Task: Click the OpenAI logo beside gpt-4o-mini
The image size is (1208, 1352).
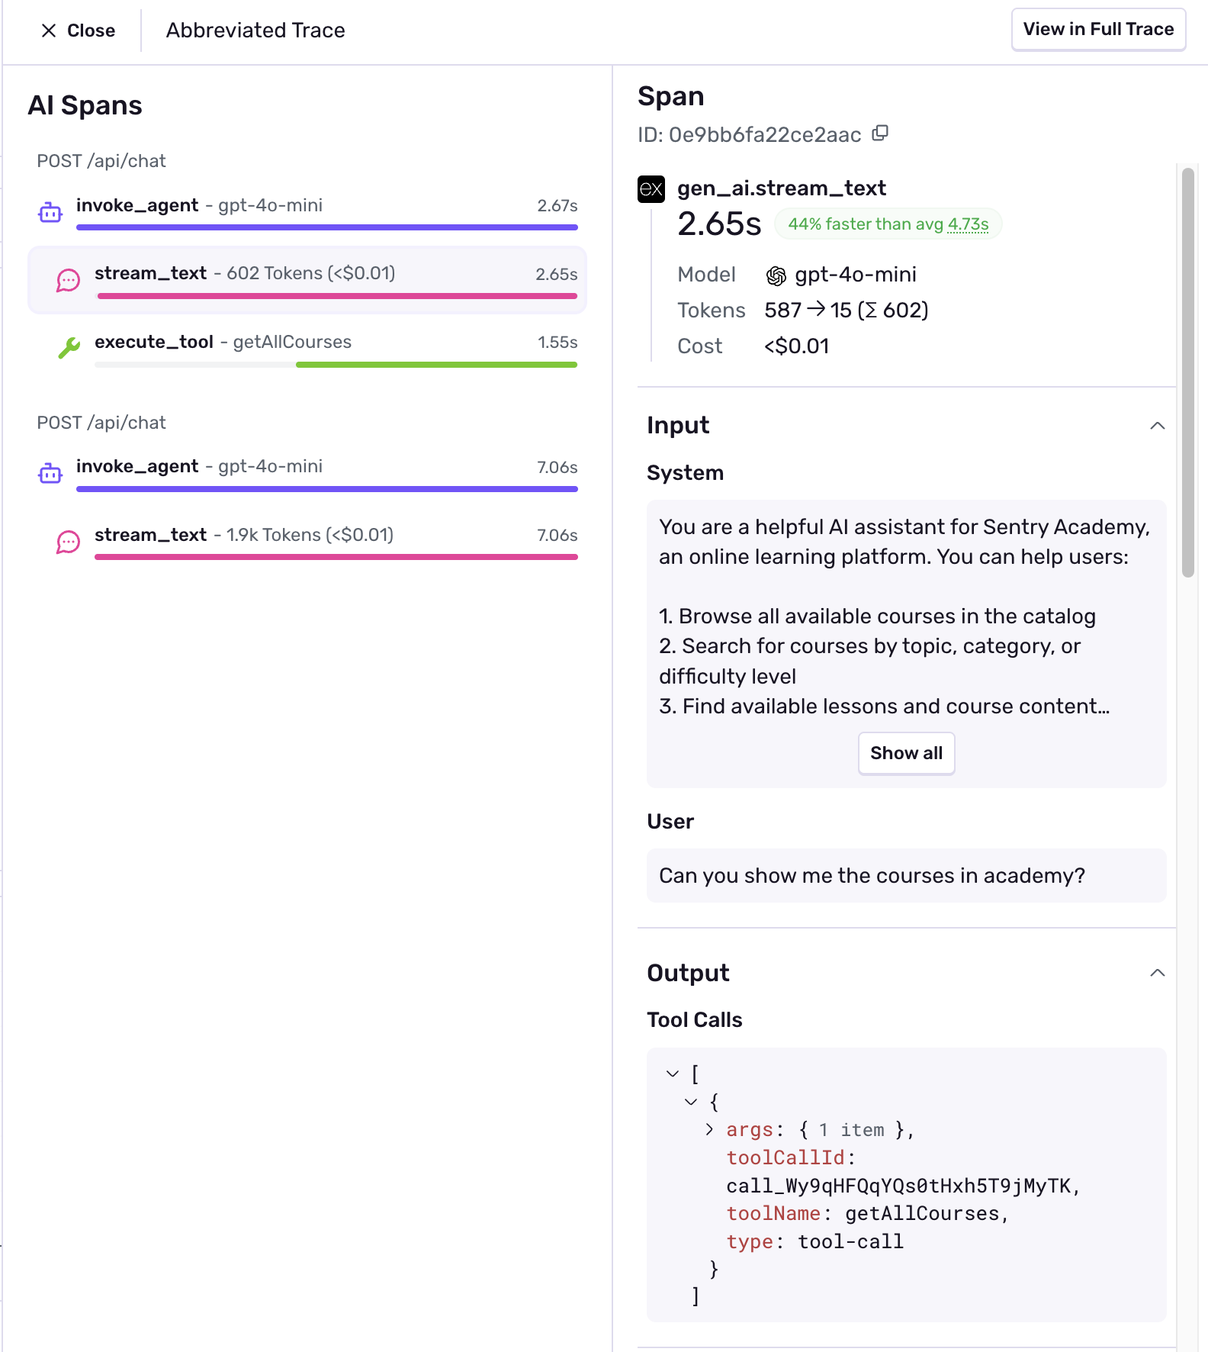Action: click(x=776, y=275)
